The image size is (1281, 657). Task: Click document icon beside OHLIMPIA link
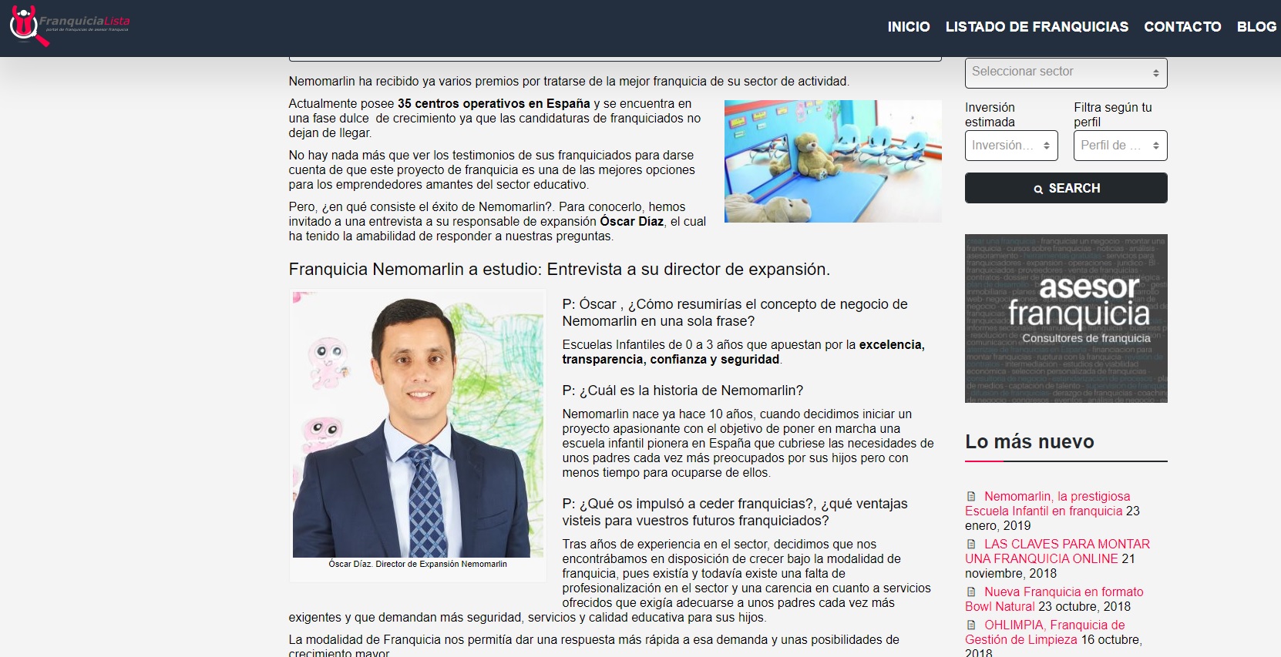[x=971, y=625]
